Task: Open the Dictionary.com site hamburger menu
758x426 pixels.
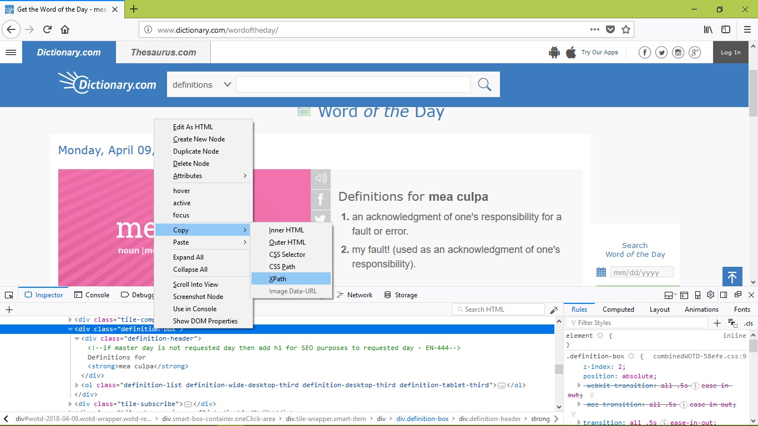Action: [x=11, y=52]
